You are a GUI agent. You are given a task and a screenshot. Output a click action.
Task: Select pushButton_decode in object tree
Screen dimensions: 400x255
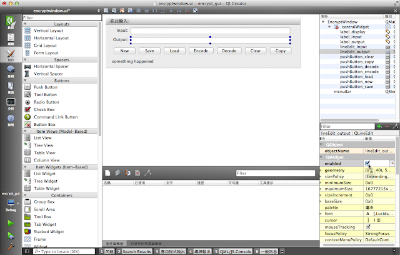(x=359, y=67)
